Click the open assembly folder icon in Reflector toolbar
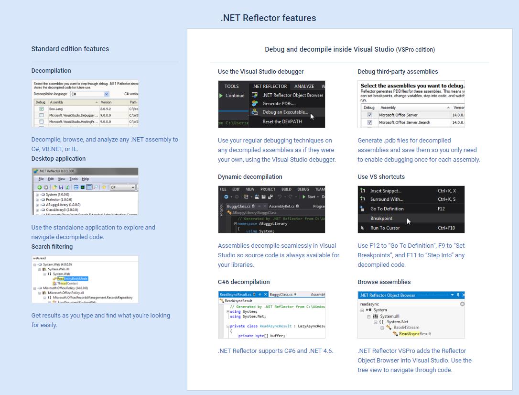Image resolution: width=519 pixels, height=395 pixels. pyautogui.click(x=54, y=187)
